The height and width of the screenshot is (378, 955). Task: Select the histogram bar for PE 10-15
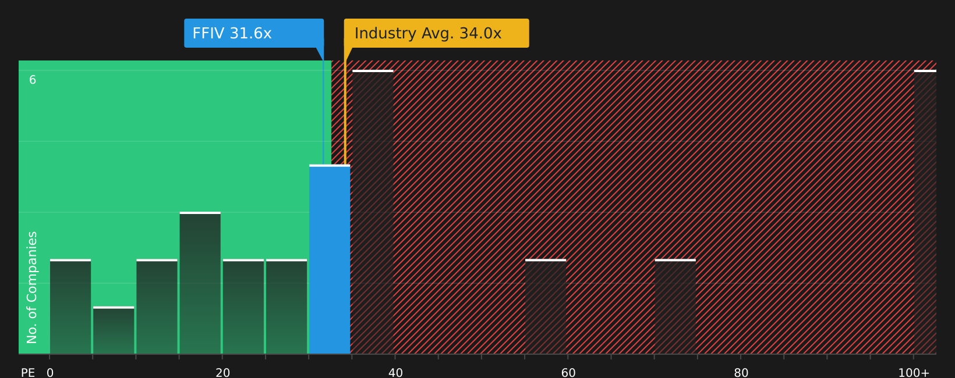pyautogui.click(x=157, y=306)
